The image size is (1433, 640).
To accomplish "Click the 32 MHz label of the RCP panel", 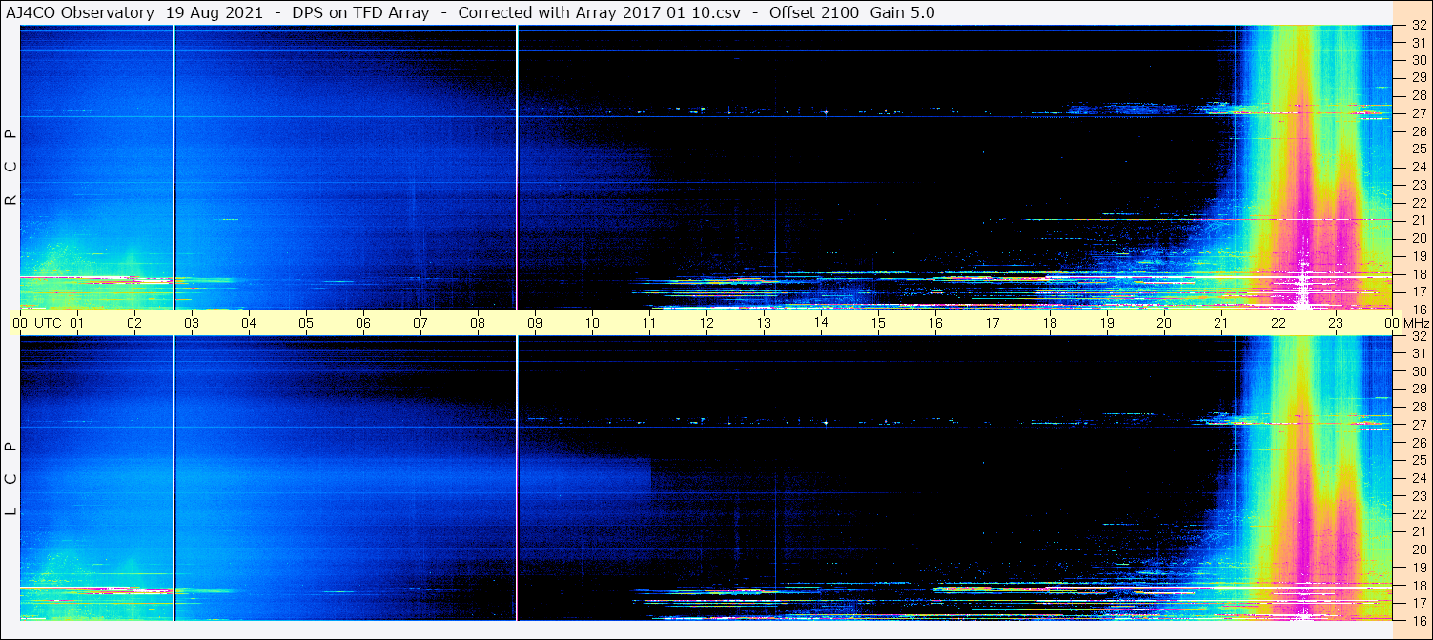I will [x=1418, y=26].
